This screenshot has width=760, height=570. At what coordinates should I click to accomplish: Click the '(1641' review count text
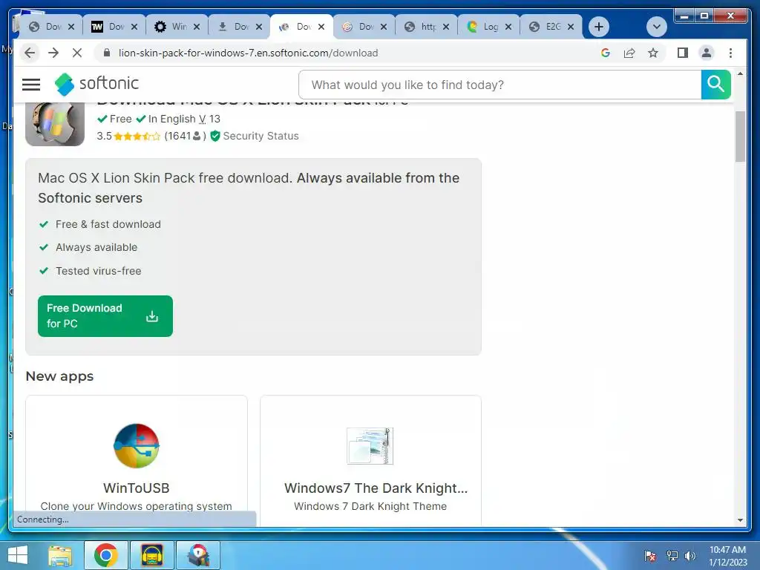(x=178, y=137)
